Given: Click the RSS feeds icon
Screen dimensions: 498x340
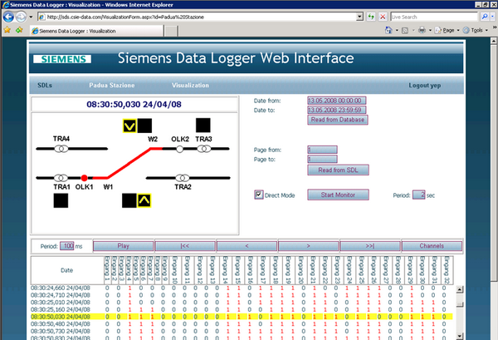Looking at the screenshot, I should point(405,31).
